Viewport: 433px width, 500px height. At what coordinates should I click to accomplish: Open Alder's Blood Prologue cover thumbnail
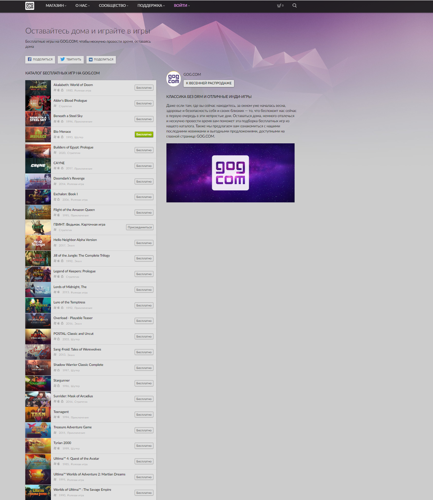pos(38,103)
